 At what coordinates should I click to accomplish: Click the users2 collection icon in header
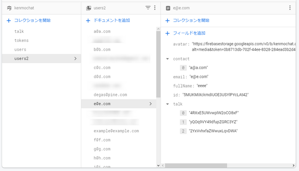point(89,8)
